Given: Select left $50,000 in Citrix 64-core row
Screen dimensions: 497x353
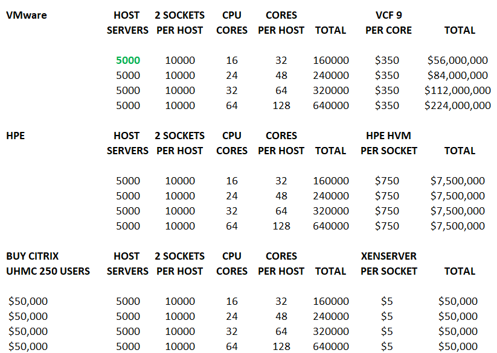Looking at the screenshot, I should click(28, 346).
